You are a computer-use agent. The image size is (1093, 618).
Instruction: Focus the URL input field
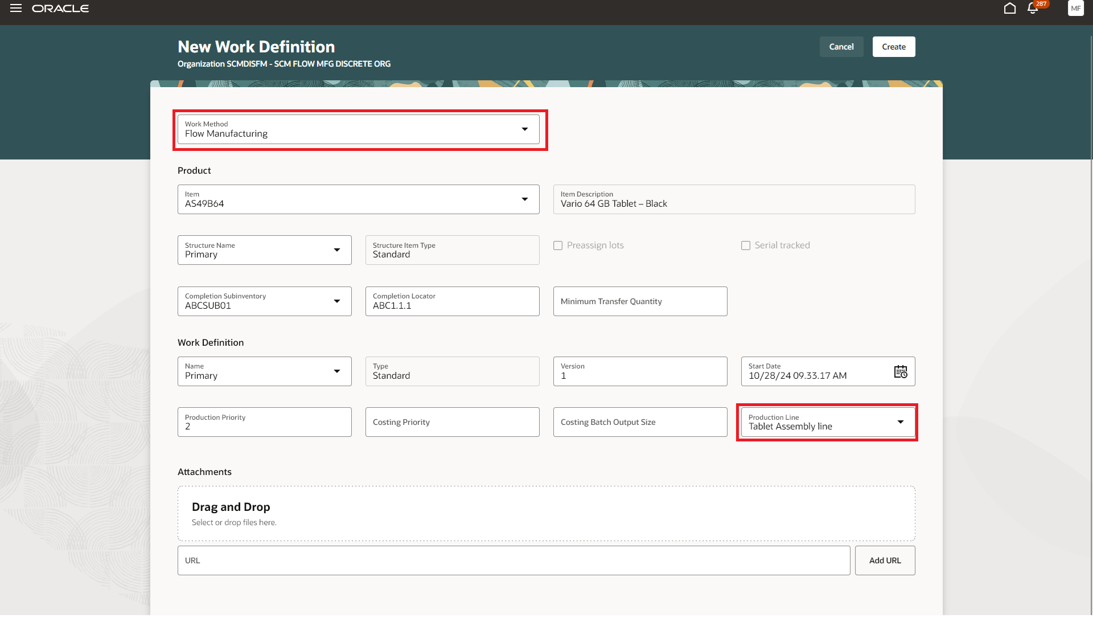tap(513, 561)
